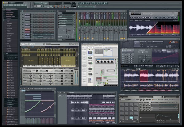Click the DirectWave piano keyboard strip

coord(49,66)
